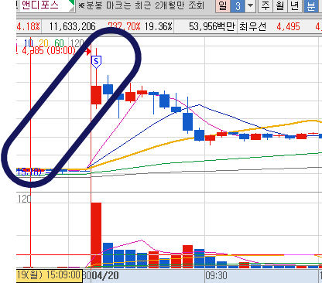
Task: Click the 60 moving average label
Action: tap(59, 43)
